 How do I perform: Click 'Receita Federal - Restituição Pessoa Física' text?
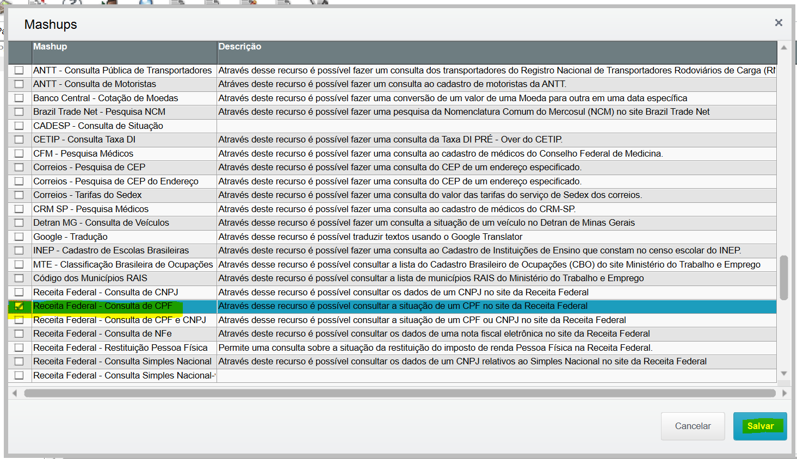[x=120, y=348]
